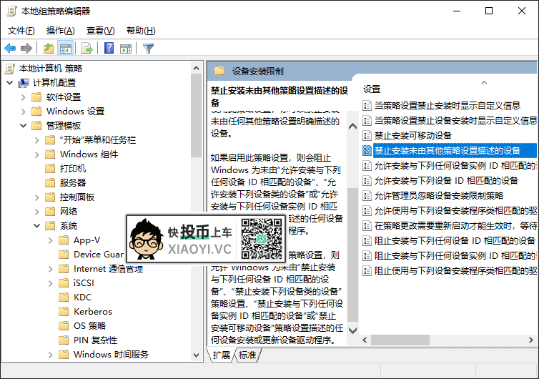
Task: Select the Internet 通信管理 tree item
Action: tap(108, 269)
